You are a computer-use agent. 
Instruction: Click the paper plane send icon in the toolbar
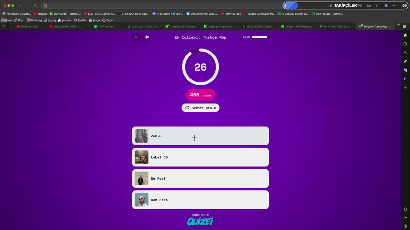331,5
